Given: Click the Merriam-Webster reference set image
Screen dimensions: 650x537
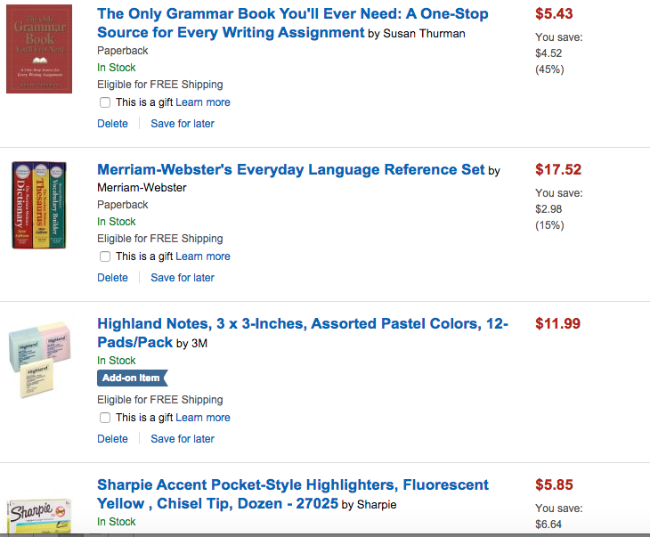Looking at the screenshot, I should (39, 205).
